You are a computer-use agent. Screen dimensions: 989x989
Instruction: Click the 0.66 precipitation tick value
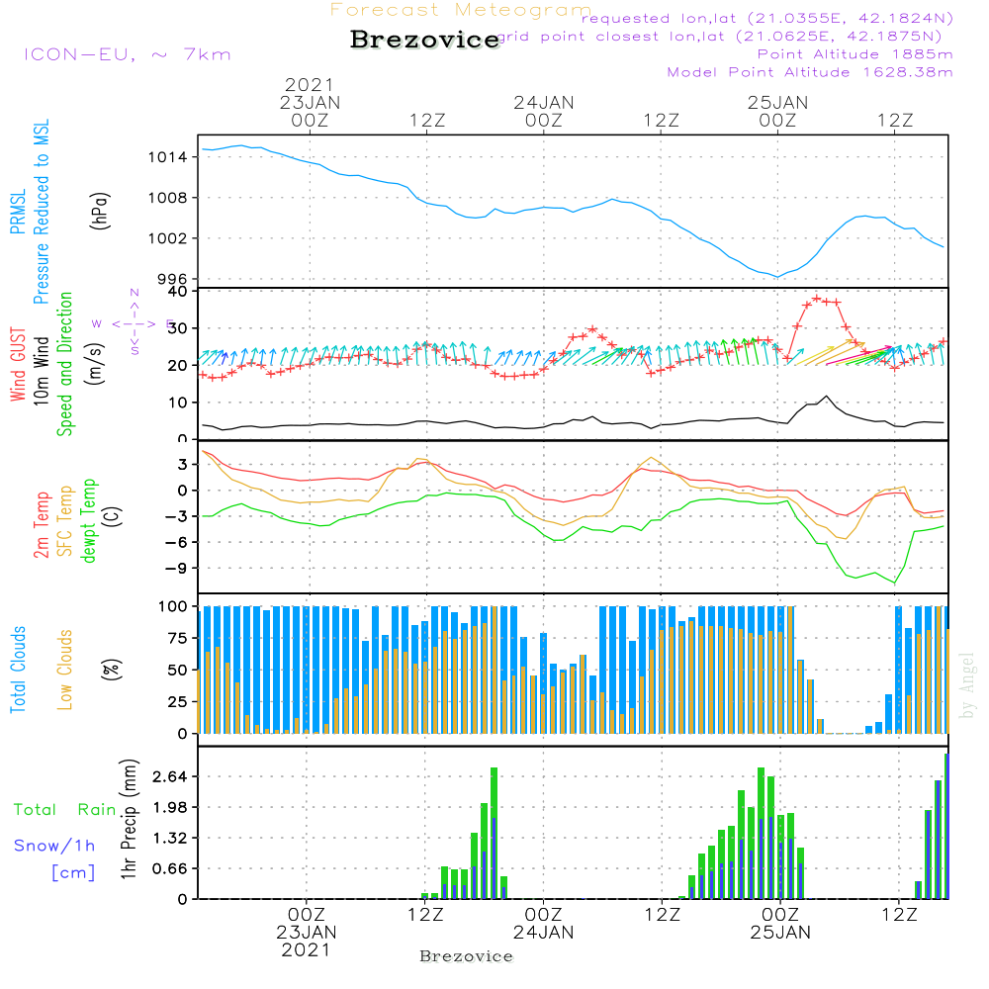tap(170, 869)
